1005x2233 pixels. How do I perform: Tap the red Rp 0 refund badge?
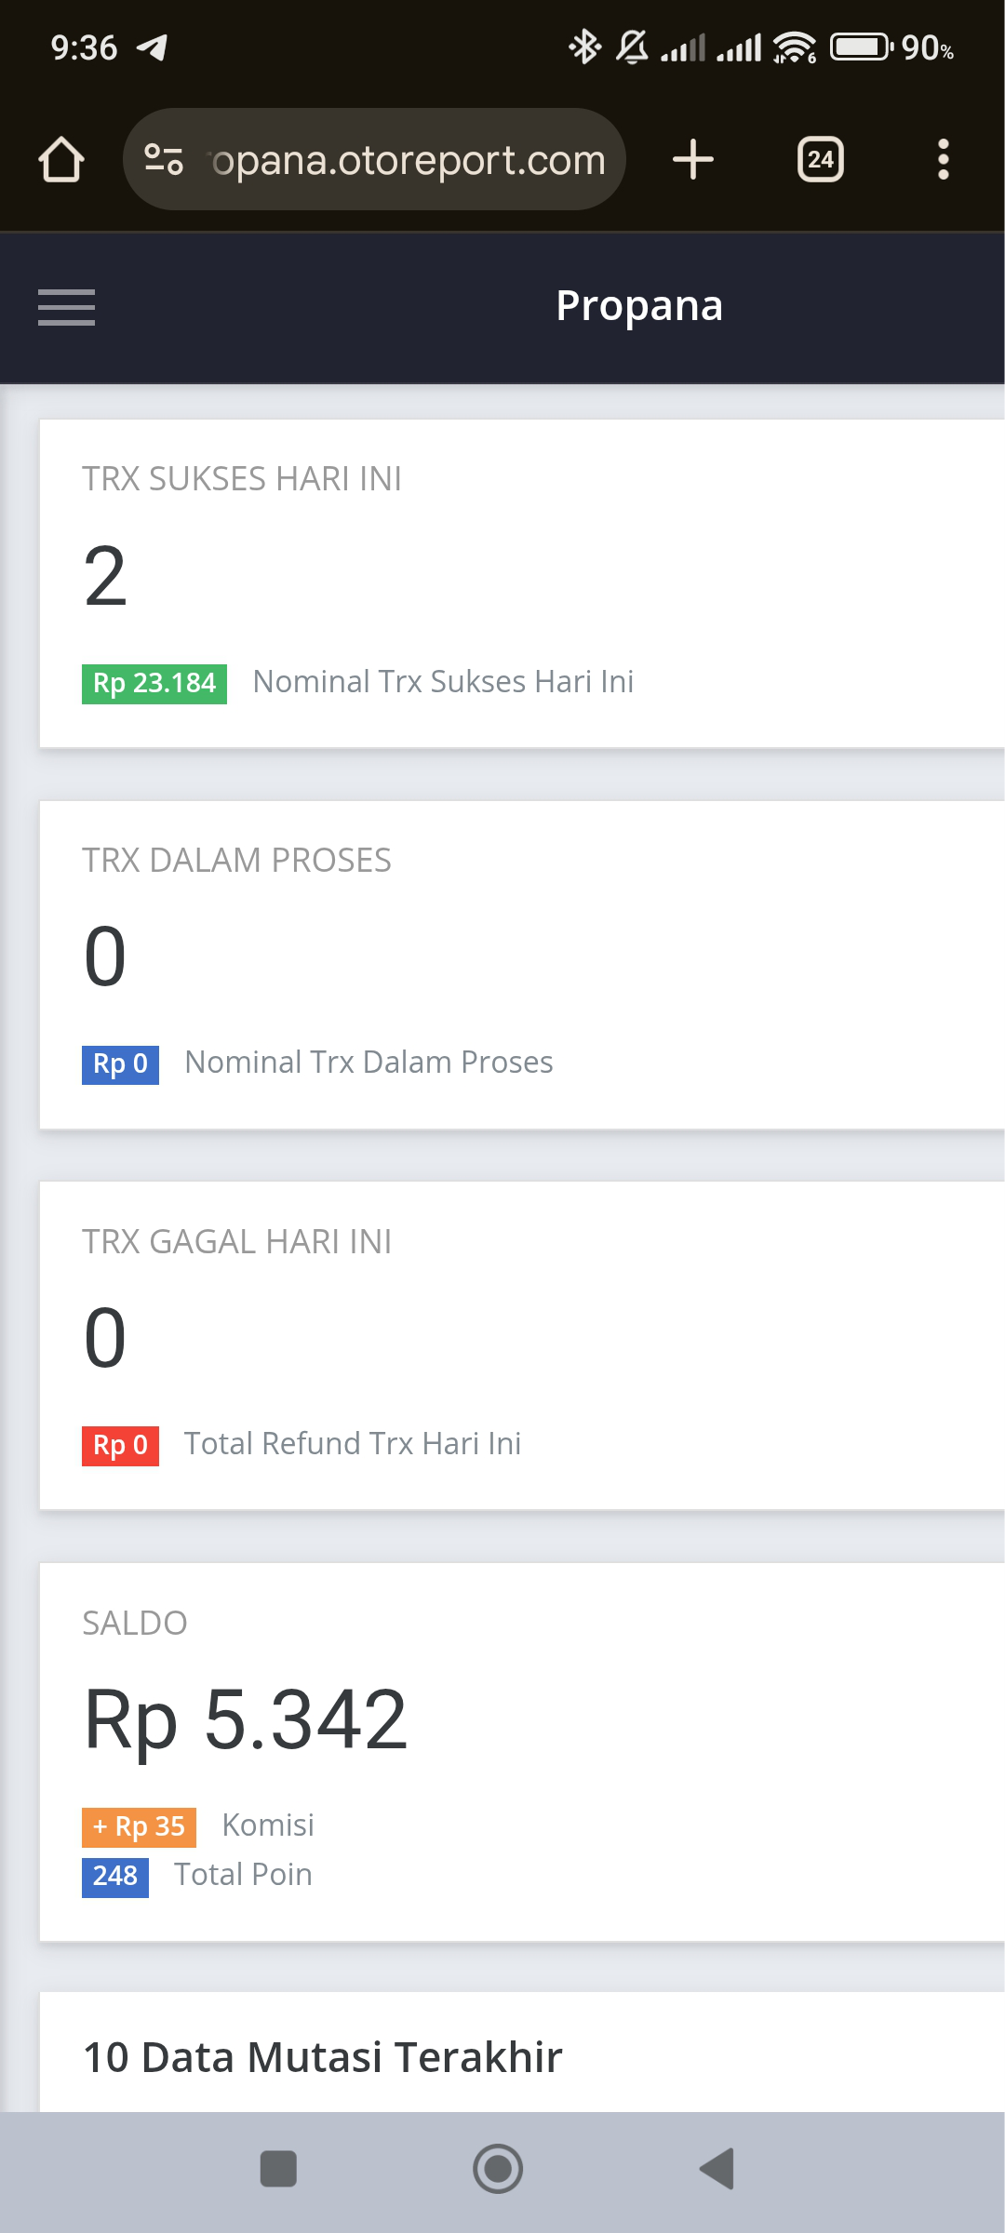[x=120, y=1446]
